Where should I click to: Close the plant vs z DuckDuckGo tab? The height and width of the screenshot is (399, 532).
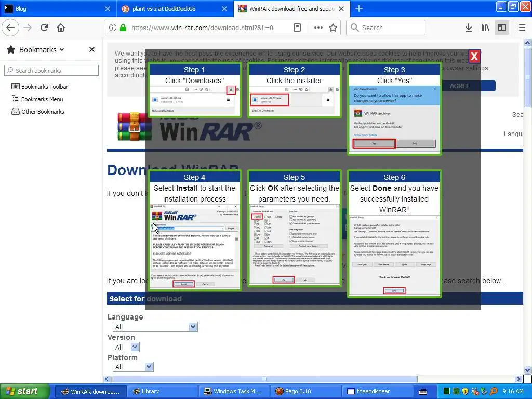[x=224, y=9]
